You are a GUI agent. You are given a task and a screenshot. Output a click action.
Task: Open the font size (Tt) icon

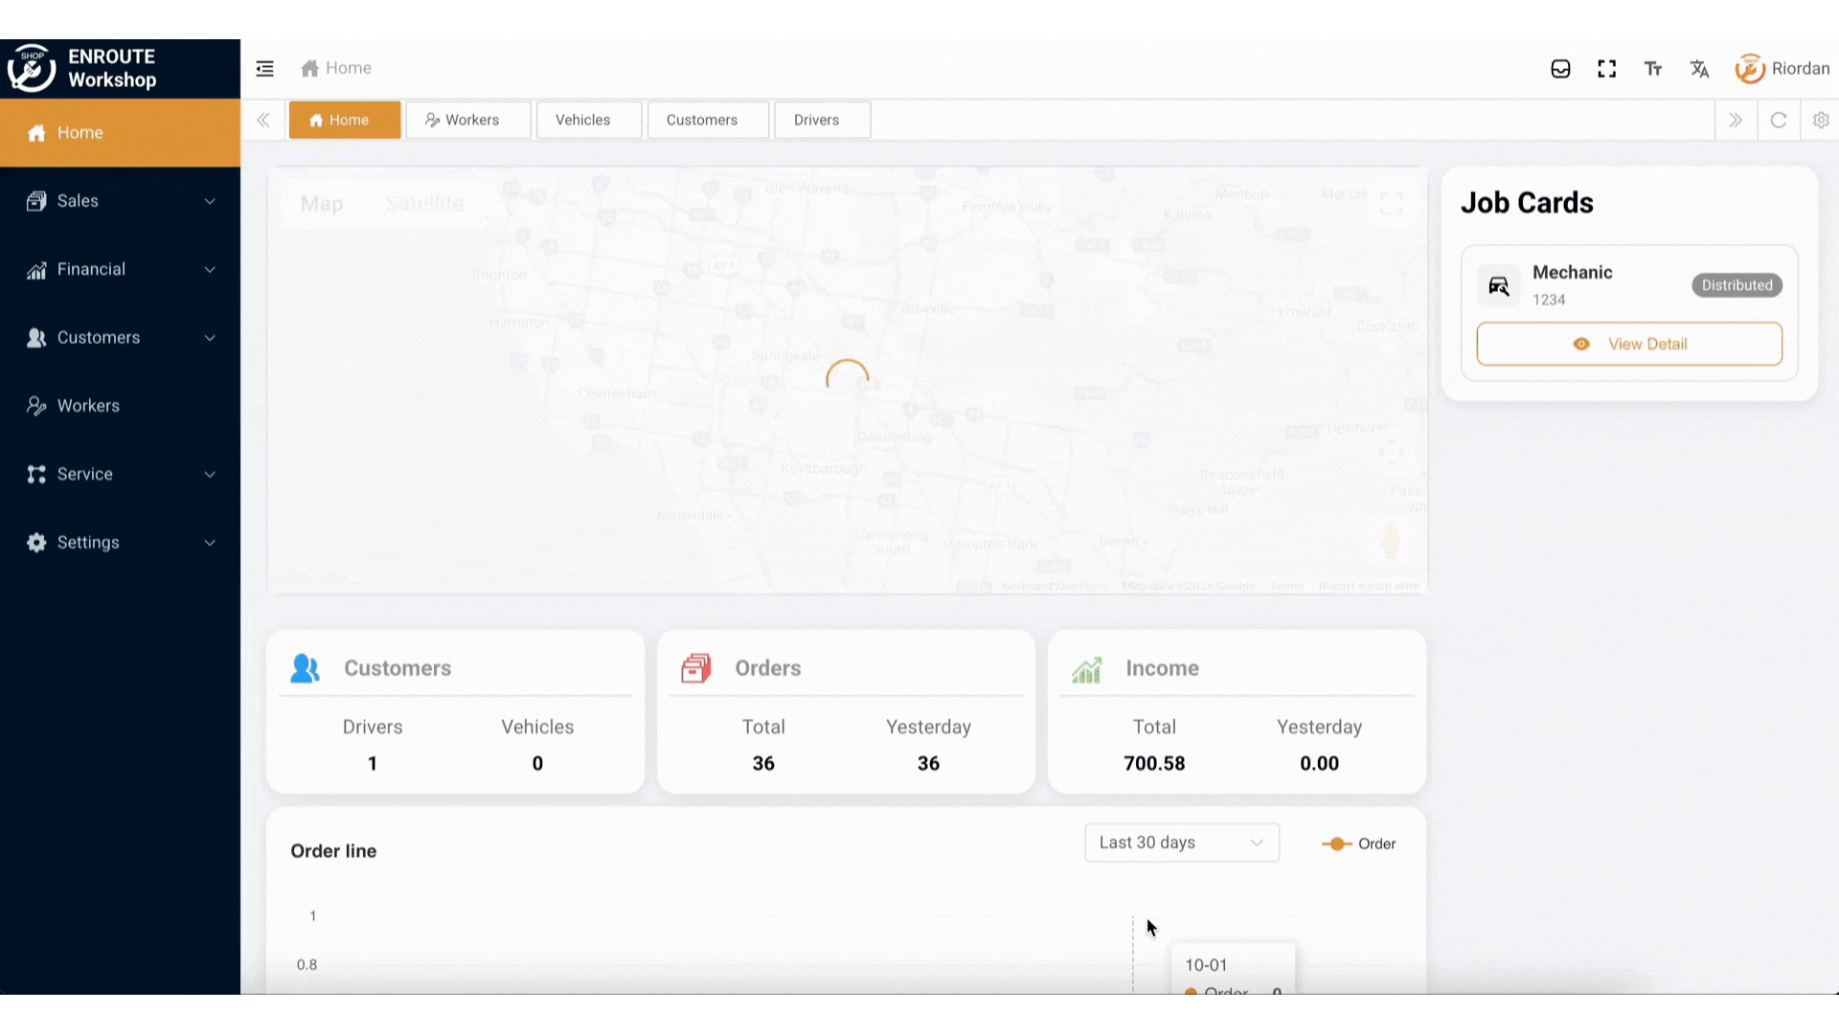tap(1653, 68)
